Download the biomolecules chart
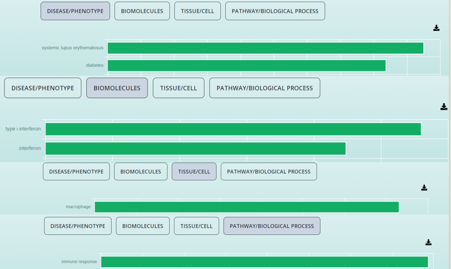The width and height of the screenshot is (451, 269). (x=444, y=107)
